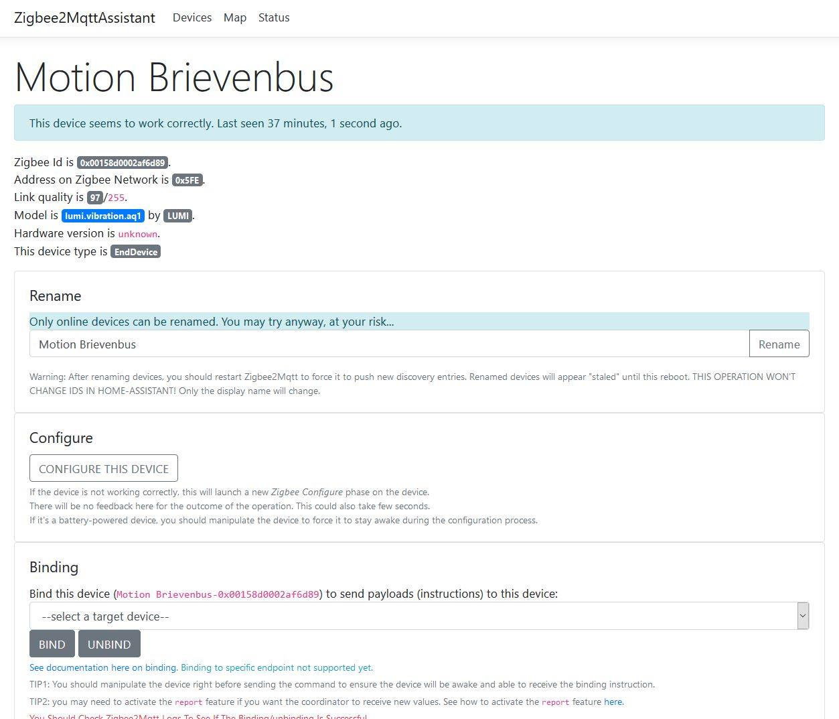Click the Zigbee2MqttAssistant brand link
This screenshot has width=839, height=719.
pyautogui.click(x=84, y=17)
